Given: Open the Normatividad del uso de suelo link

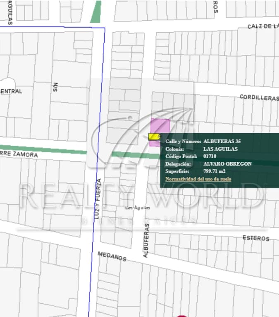Looking at the screenshot, I should (x=198, y=179).
